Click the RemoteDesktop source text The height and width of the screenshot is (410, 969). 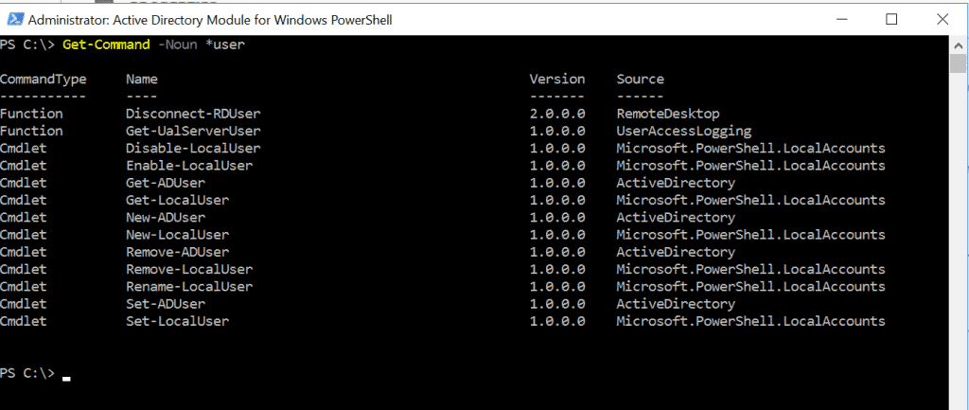click(668, 114)
